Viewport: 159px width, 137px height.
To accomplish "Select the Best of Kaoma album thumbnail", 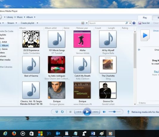I will [x=31, y=65].
